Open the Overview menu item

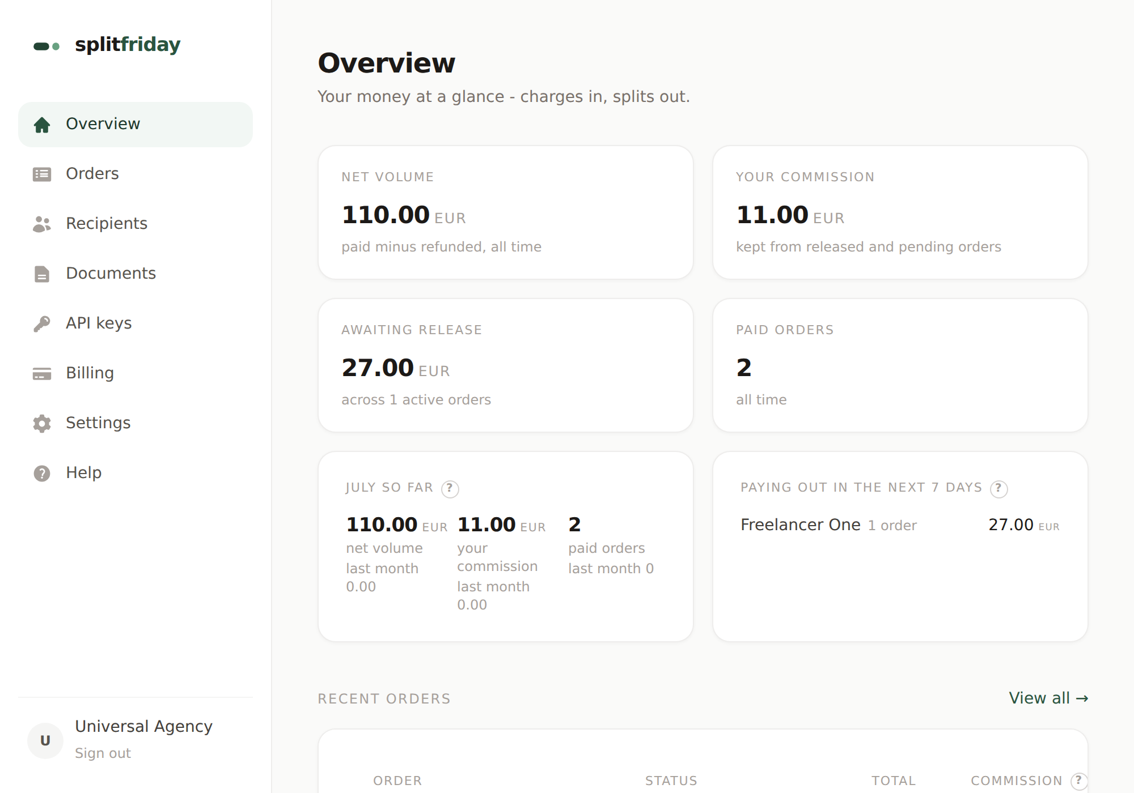(x=136, y=124)
